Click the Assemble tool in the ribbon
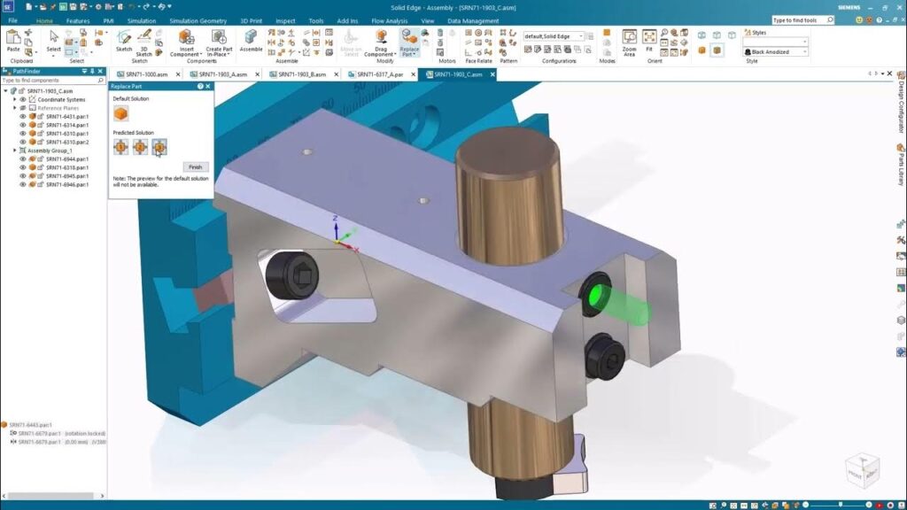Screen dimensions: 907x510 tap(251, 39)
